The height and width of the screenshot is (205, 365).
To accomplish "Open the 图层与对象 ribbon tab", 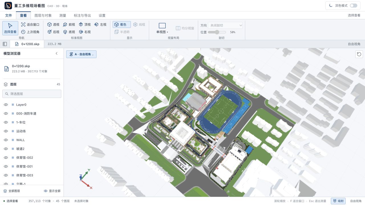I will pyautogui.click(x=43, y=15).
